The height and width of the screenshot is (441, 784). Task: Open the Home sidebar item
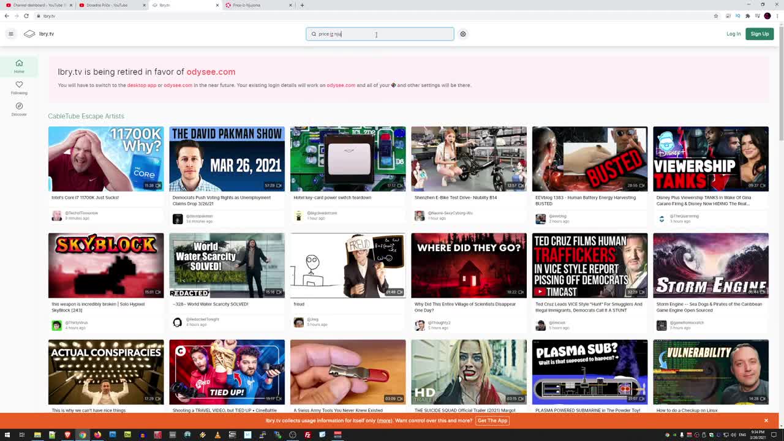click(x=19, y=66)
